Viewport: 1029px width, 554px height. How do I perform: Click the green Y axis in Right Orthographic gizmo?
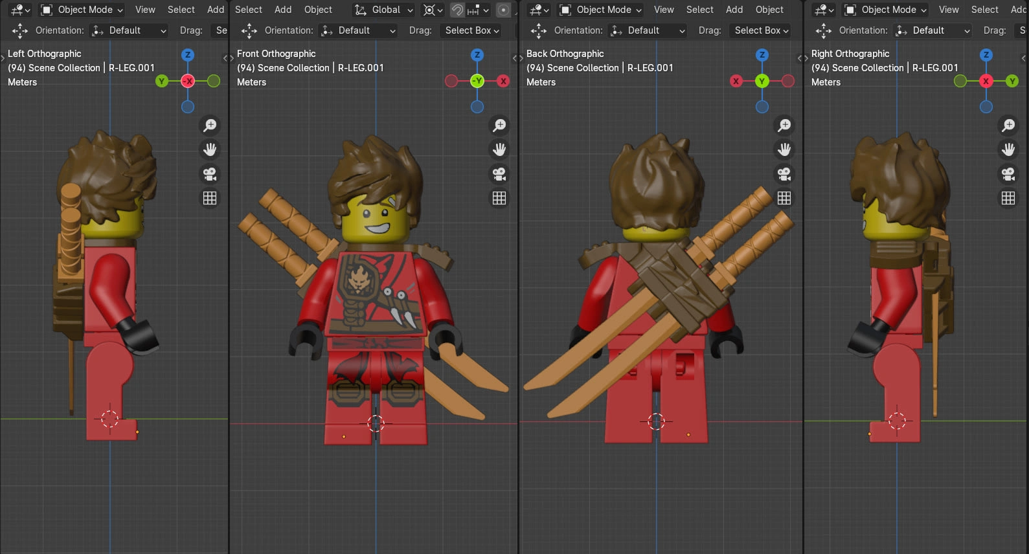[x=1012, y=81]
